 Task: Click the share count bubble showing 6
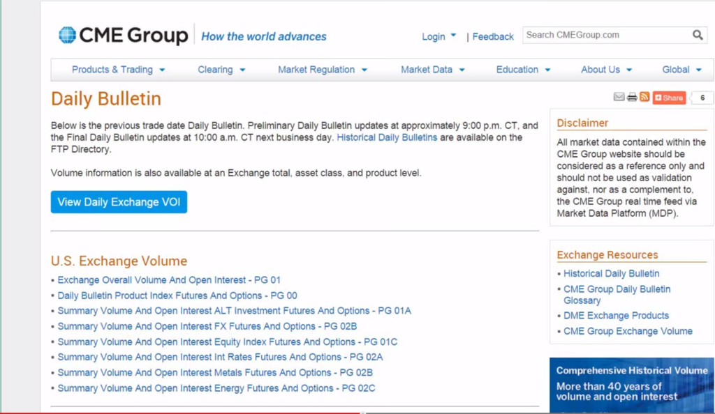702,98
